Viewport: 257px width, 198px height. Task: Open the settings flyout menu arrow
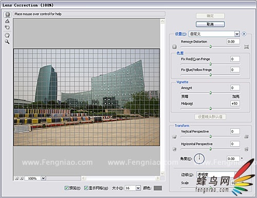tap(244, 34)
